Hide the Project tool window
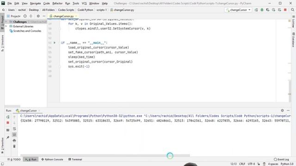The image size is (296, 166). point(44,16)
